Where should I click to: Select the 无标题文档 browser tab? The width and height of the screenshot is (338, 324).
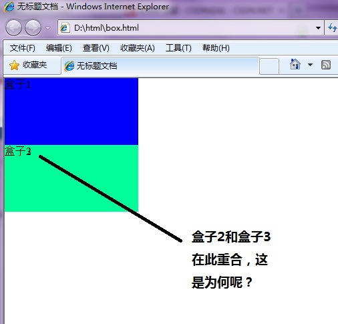(x=160, y=66)
